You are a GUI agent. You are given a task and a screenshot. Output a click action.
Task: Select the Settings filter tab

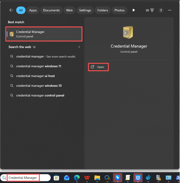pyautogui.click(x=85, y=10)
